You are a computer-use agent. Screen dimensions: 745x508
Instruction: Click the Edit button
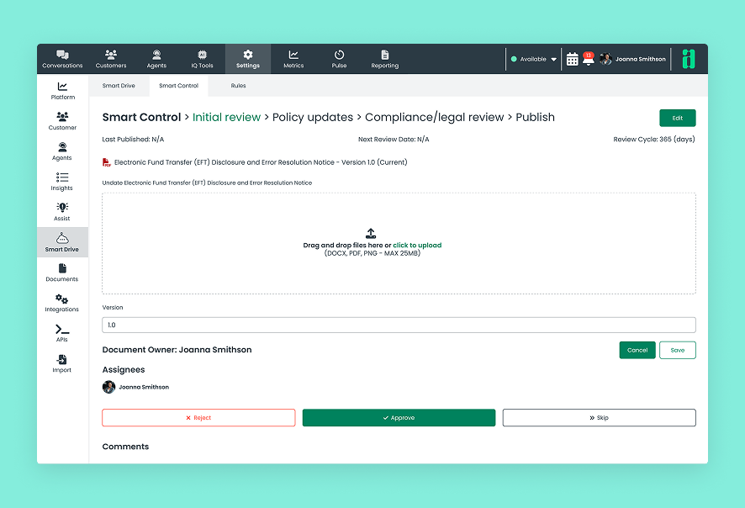tap(678, 118)
